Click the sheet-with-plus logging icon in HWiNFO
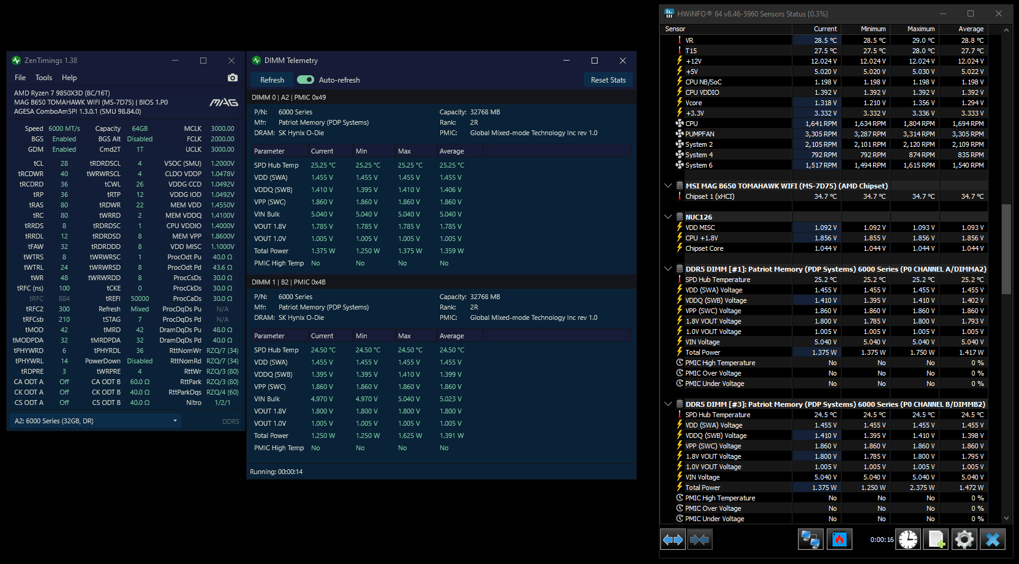Image resolution: width=1019 pixels, height=564 pixels. [936, 540]
